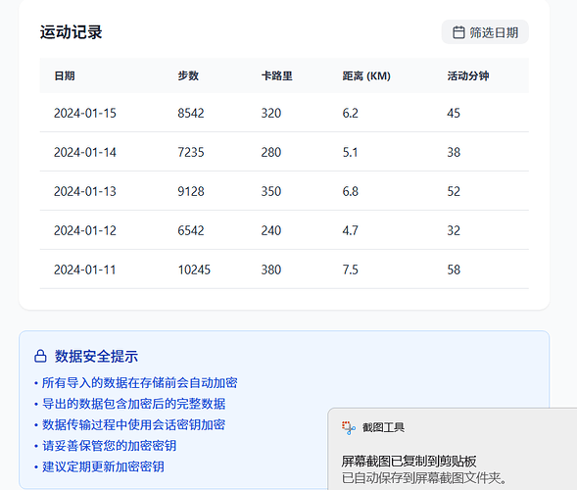Click the 截图工具 scissors icon in the notification
Image resolution: width=577 pixels, height=490 pixels.
coord(348,428)
